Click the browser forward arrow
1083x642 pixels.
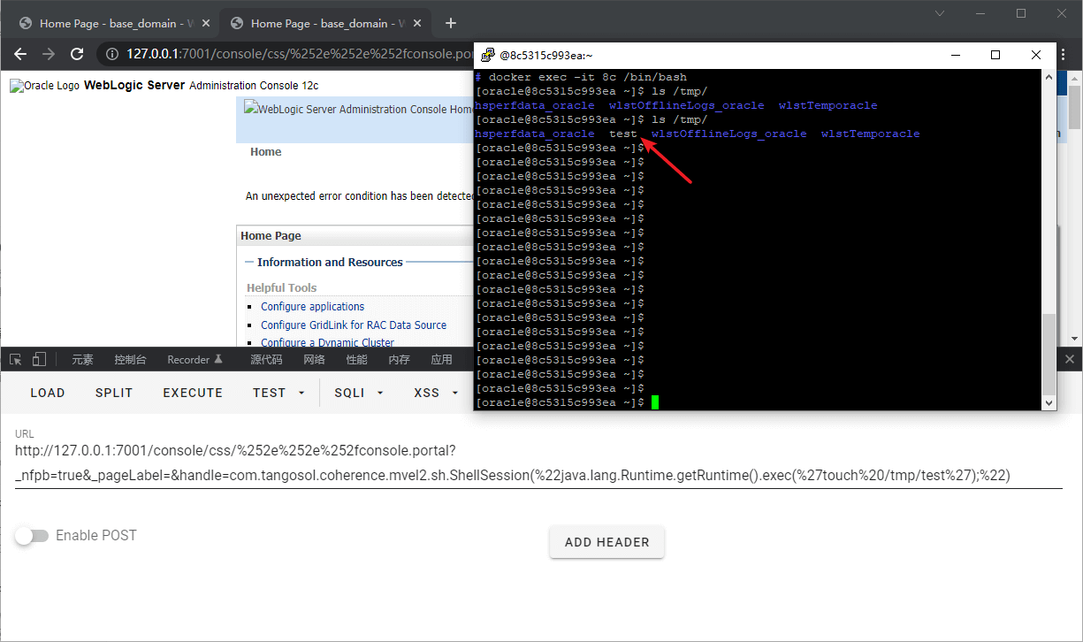49,54
